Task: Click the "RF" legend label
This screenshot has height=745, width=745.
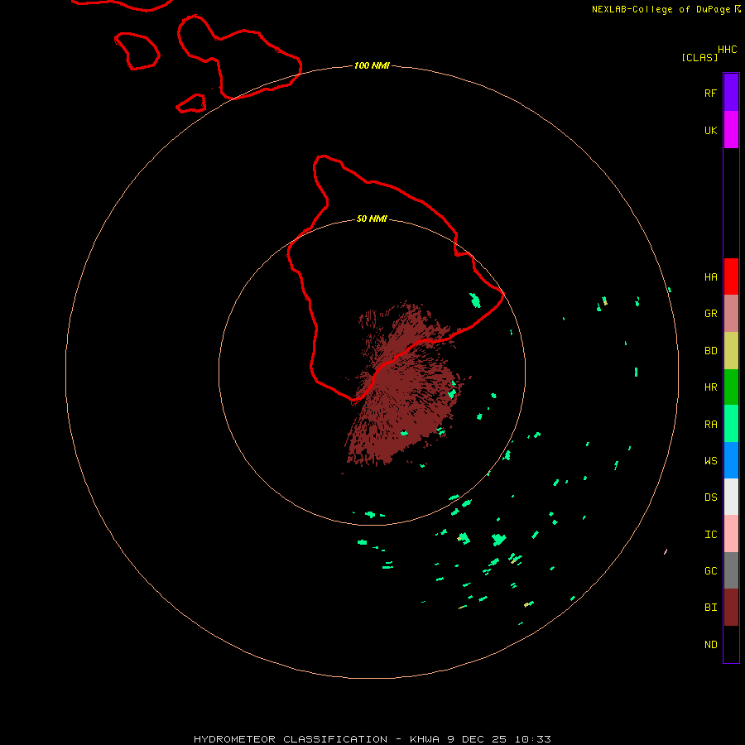Action: tap(711, 93)
